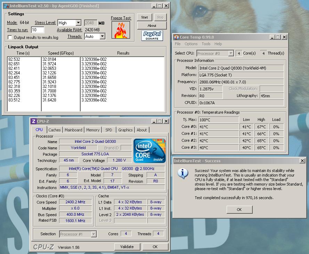
Task: Open the Stress Level dropdown
Action: click(78, 23)
